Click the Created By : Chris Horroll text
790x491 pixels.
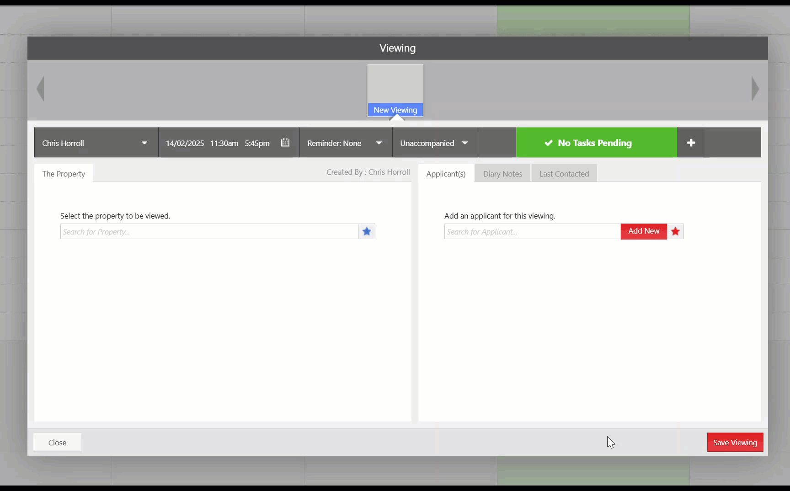click(x=368, y=172)
